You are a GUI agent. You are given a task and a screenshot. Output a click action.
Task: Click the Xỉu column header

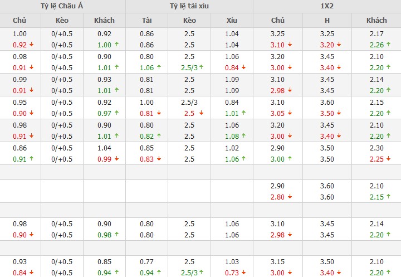point(232,20)
